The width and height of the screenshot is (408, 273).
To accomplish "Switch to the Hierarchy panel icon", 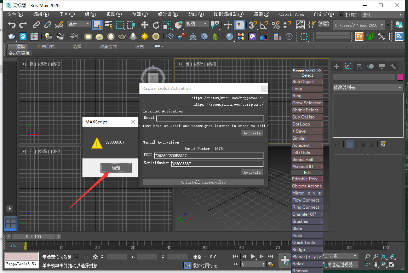I will pyautogui.click(x=359, y=66).
